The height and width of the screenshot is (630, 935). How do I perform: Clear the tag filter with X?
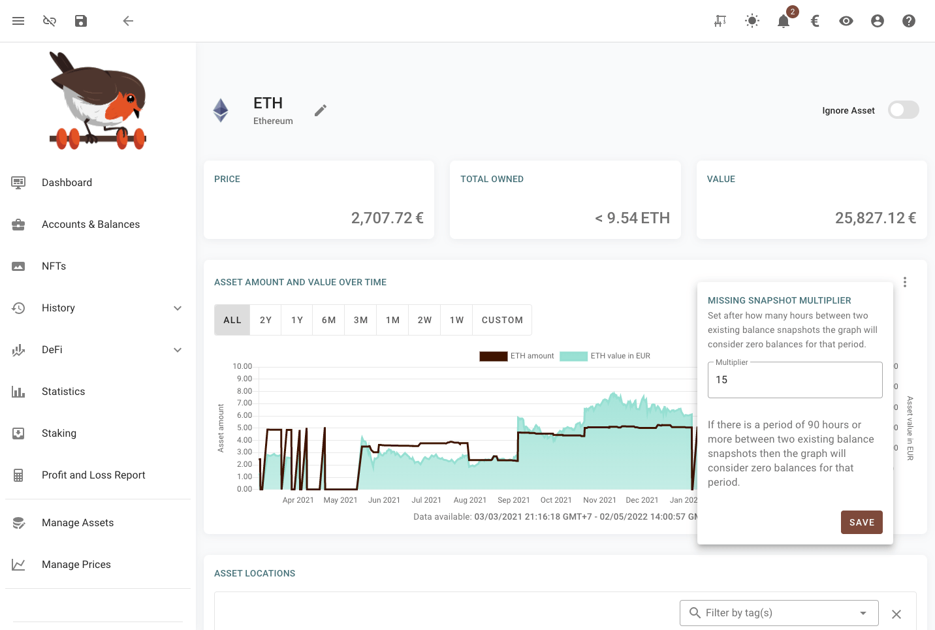coord(896,614)
